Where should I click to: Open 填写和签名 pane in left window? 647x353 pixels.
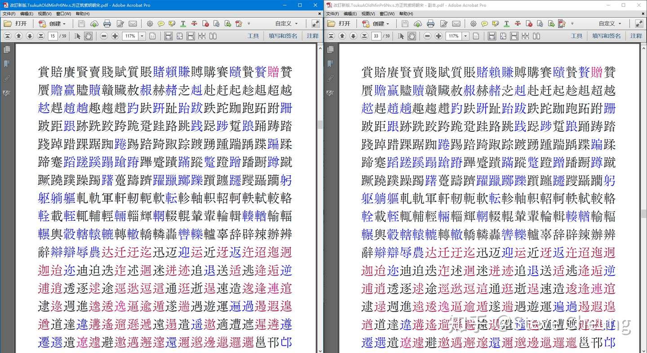click(x=283, y=36)
